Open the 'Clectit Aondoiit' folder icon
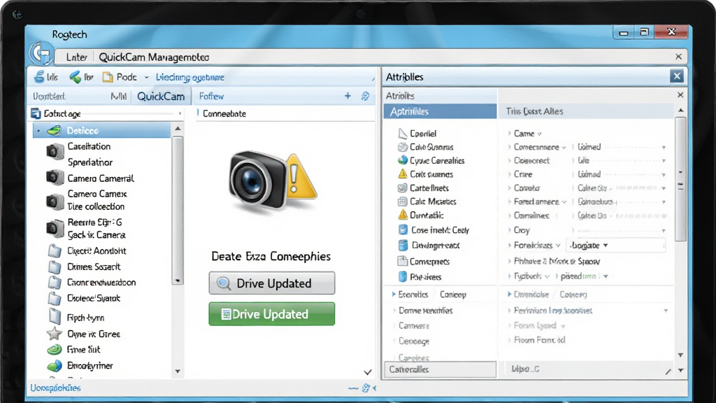The height and width of the screenshot is (403, 716). (x=55, y=251)
